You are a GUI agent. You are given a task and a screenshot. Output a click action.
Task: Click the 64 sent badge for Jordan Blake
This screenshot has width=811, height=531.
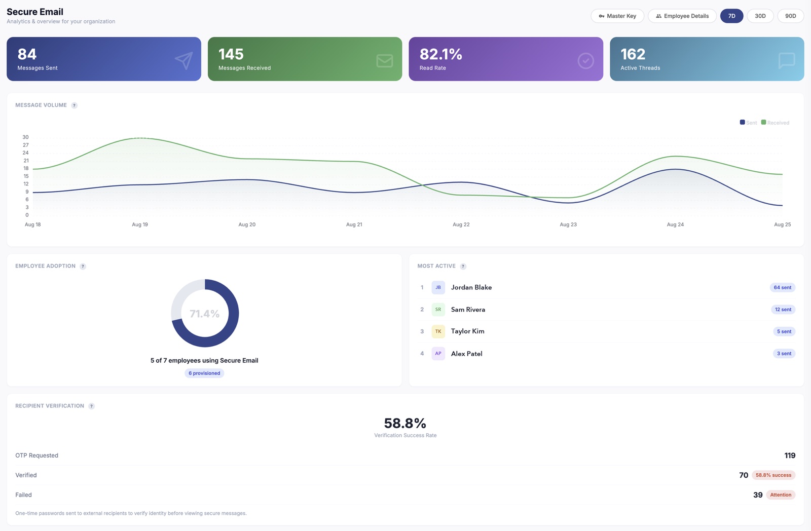(783, 287)
